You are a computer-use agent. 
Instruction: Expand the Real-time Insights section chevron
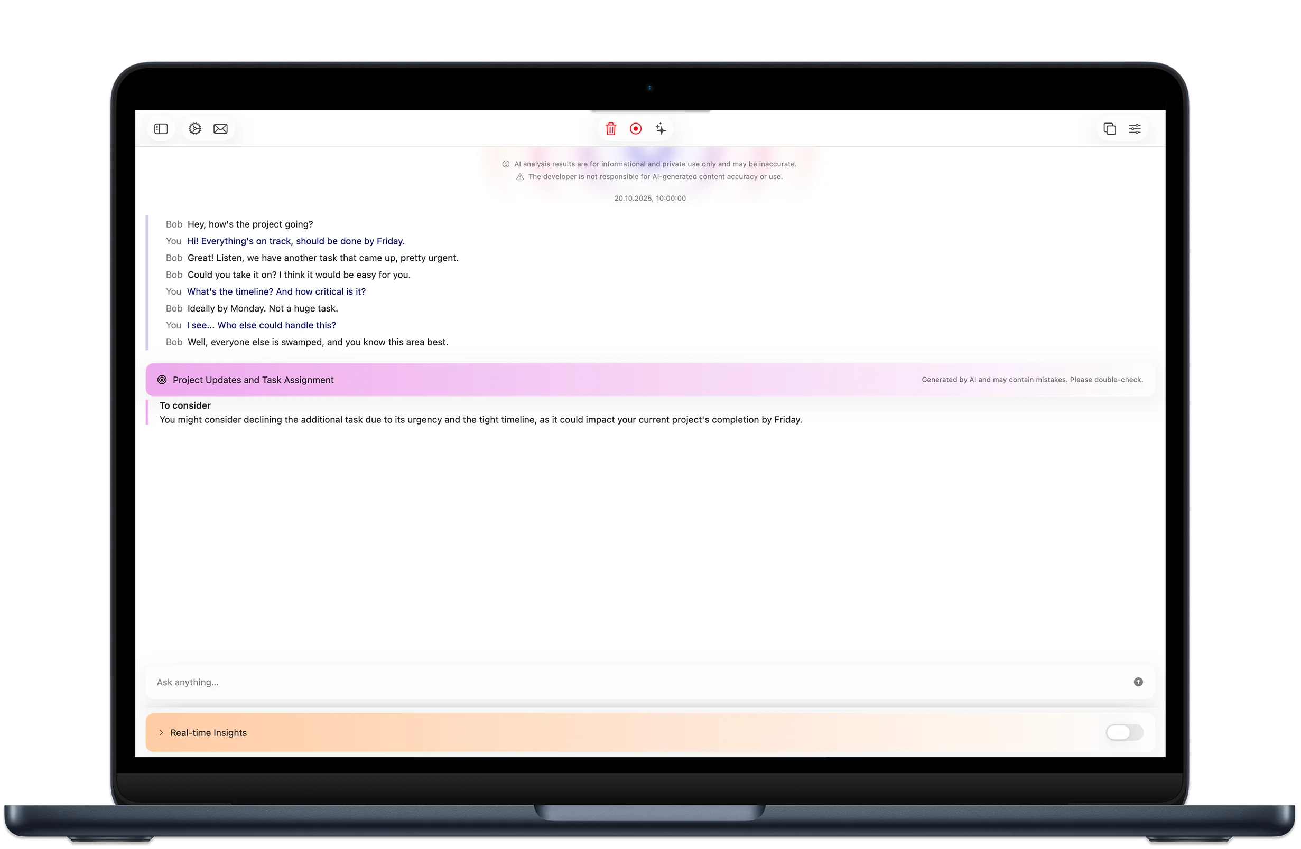[x=161, y=733]
